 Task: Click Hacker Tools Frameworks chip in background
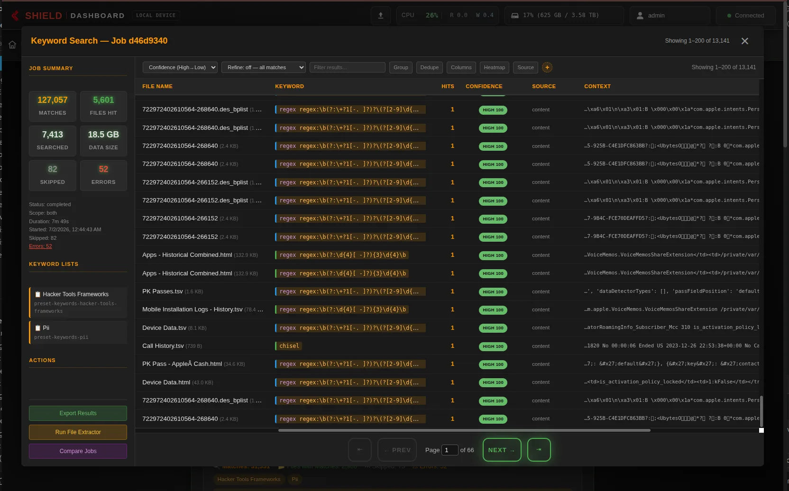pyautogui.click(x=249, y=479)
